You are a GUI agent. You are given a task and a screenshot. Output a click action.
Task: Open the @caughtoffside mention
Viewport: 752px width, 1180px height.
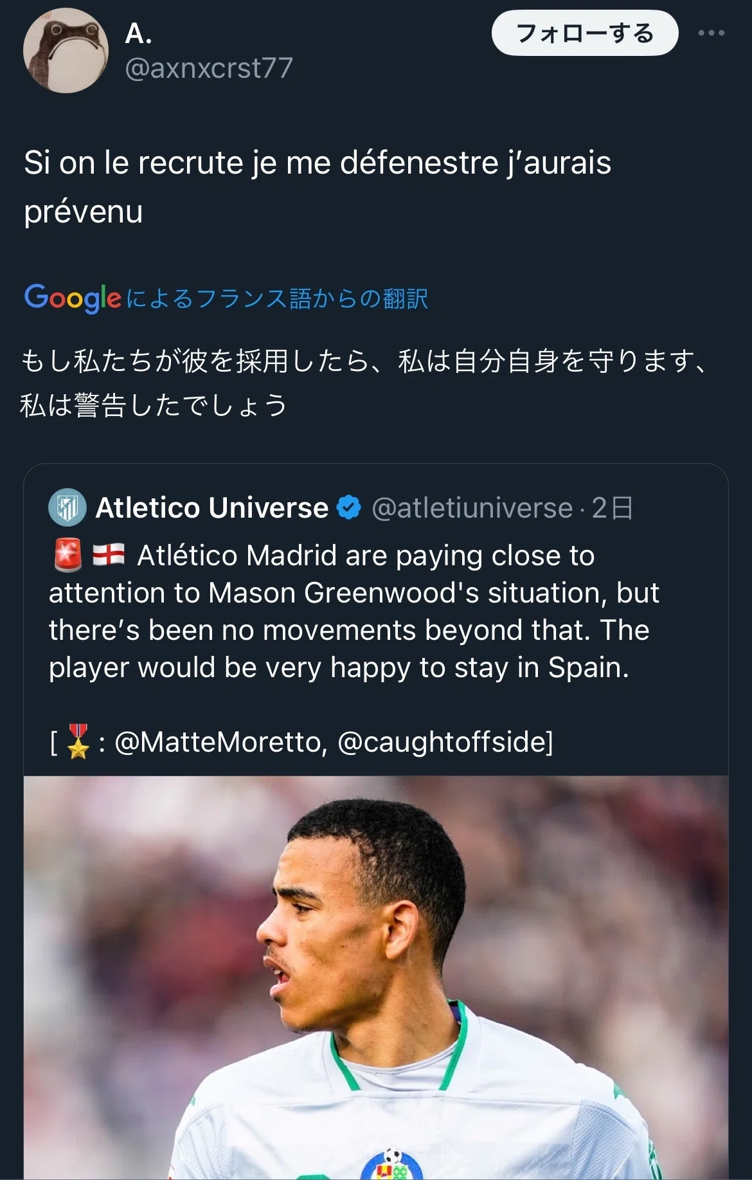[442, 742]
